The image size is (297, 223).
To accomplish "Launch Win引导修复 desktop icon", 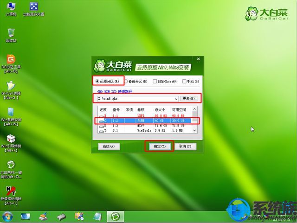I will (x=11, y=143).
